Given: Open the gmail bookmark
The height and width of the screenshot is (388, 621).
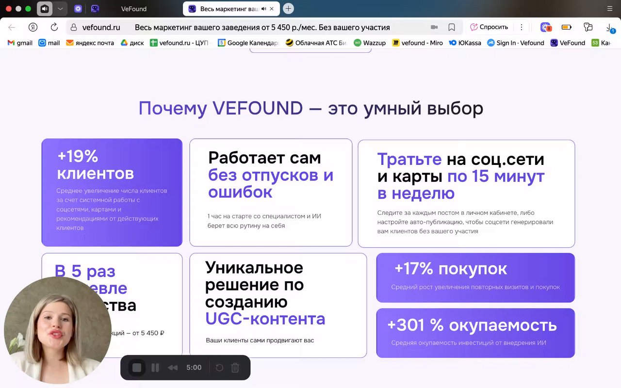Looking at the screenshot, I should (x=20, y=43).
